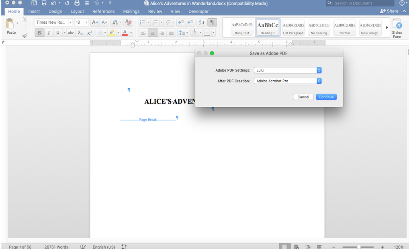Image resolution: width=409 pixels, height=249 pixels.
Task: Open the font size 18 dropdown
Action: click(86, 22)
